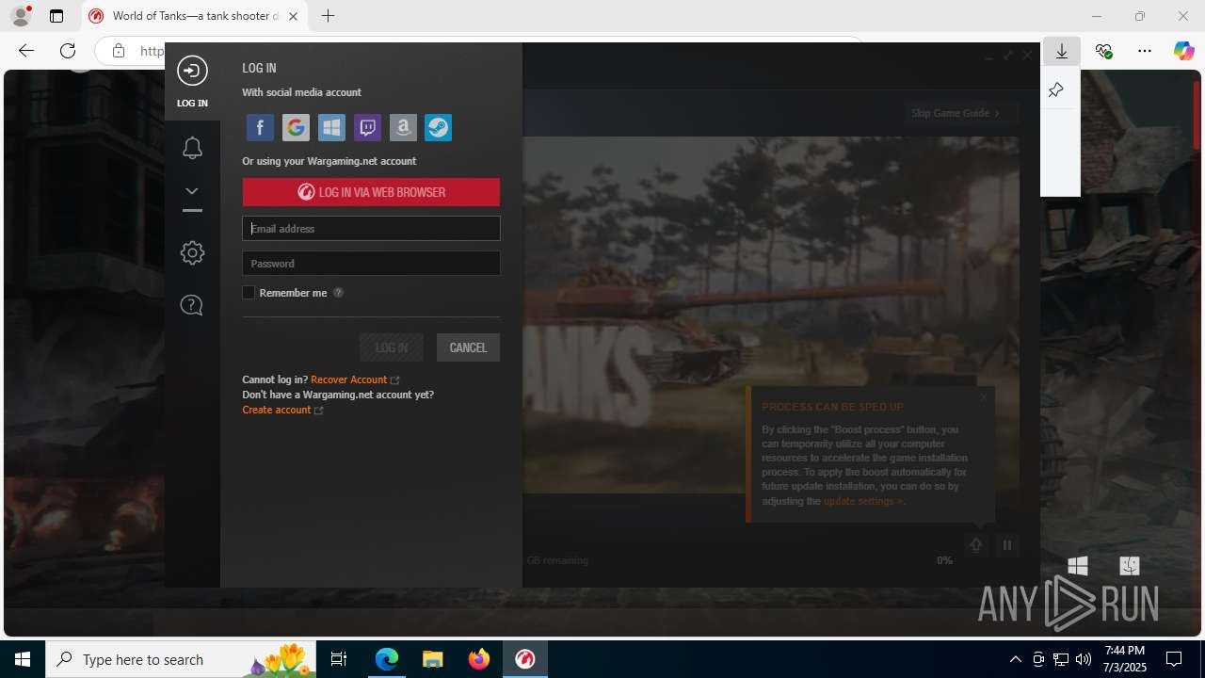Open volume control in system tray
This screenshot has height=678, width=1205.
tap(1084, 659)
